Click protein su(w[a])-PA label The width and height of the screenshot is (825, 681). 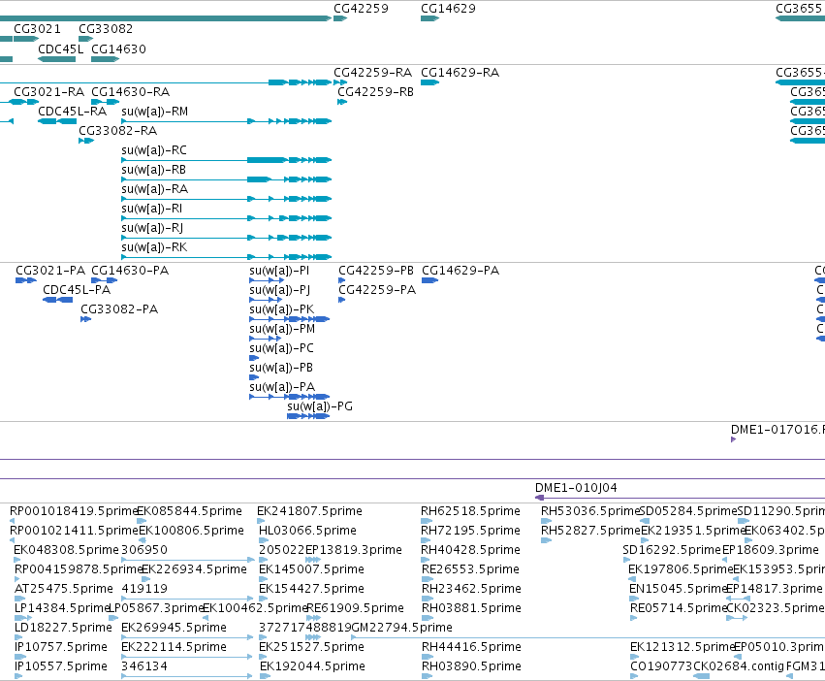pyautogui.click(x=282, y=387)
